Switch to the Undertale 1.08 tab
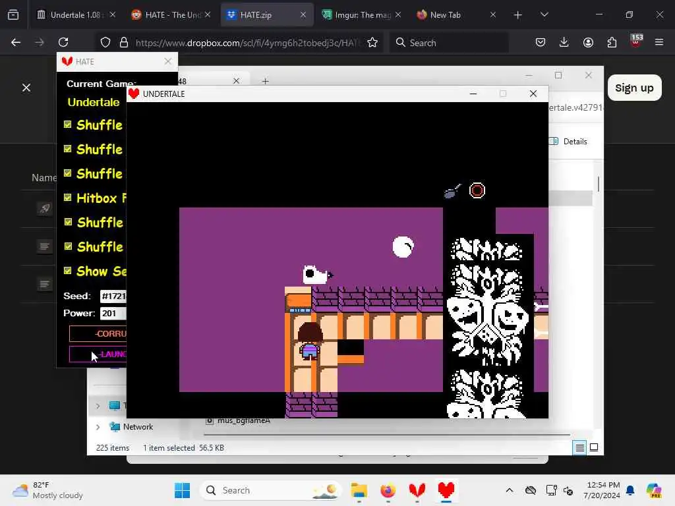The width and height of the screenshot is (675, 506). point(76,15)
